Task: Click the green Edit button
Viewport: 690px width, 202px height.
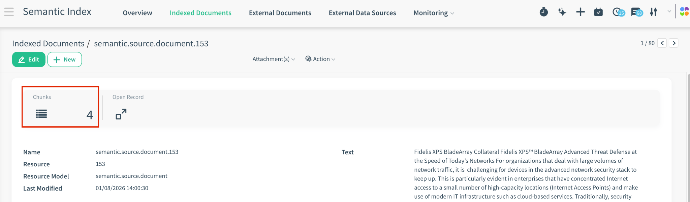Action: [29, 59]
